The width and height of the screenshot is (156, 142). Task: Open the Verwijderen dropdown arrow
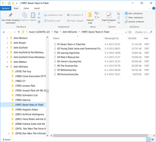click(83, 15)
